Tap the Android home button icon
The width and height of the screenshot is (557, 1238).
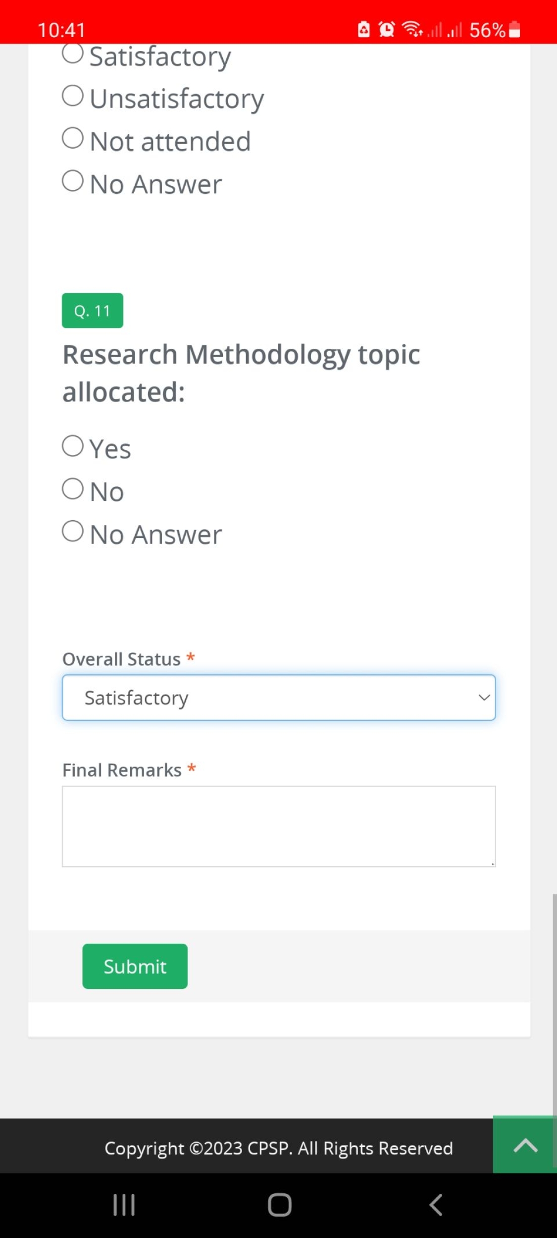point(279,1205)
